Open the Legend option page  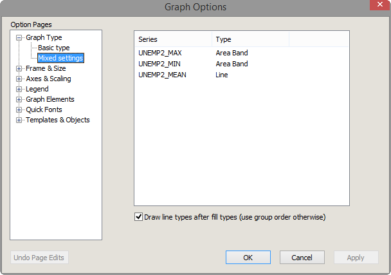[37, 89]
